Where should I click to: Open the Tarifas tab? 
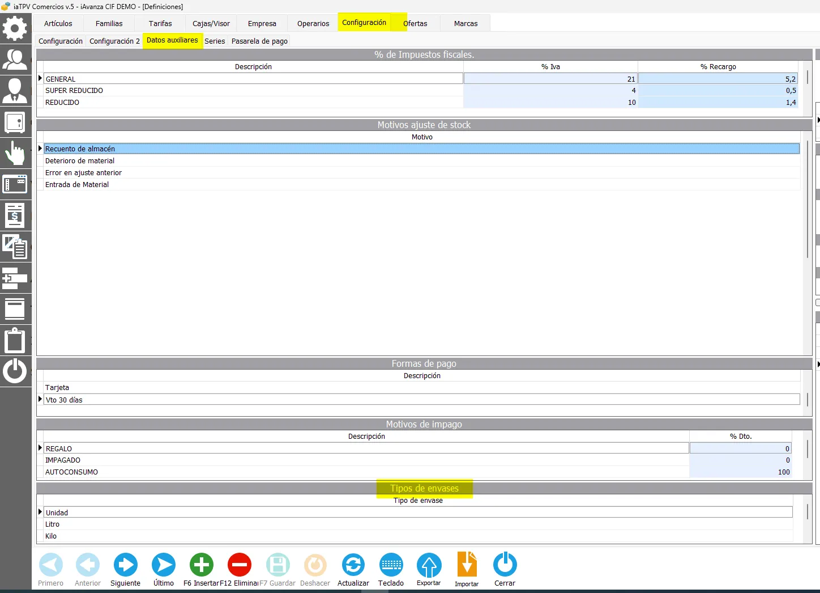[x=160, y=23]
